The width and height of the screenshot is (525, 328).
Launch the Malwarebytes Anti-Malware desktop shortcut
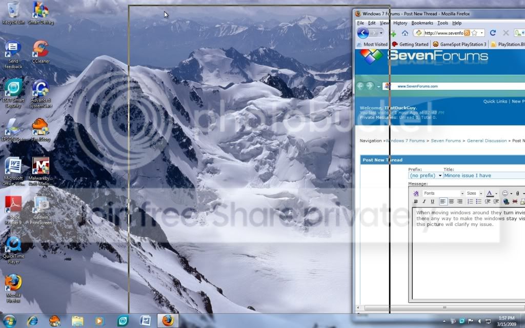click(41, 171)
